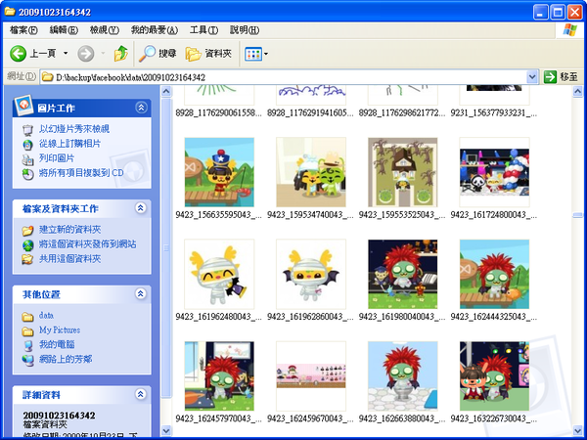Image resolution: width=587 pixels, height=440 pixels.
Task: Open 網路上的芳鄰 link
Action: (66, 359)
